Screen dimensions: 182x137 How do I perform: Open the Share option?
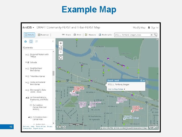point(66,35)
